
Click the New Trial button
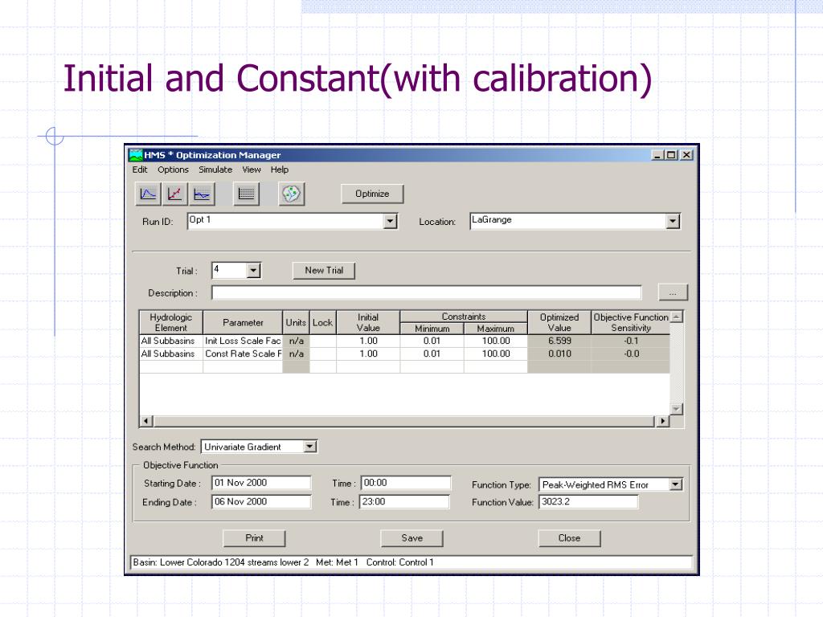[x=324, y=270]
